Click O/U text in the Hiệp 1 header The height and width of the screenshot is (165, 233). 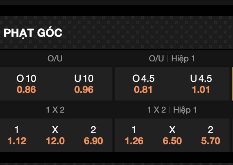tap(156, 59)
